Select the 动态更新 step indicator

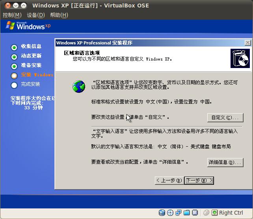[14, 57]
